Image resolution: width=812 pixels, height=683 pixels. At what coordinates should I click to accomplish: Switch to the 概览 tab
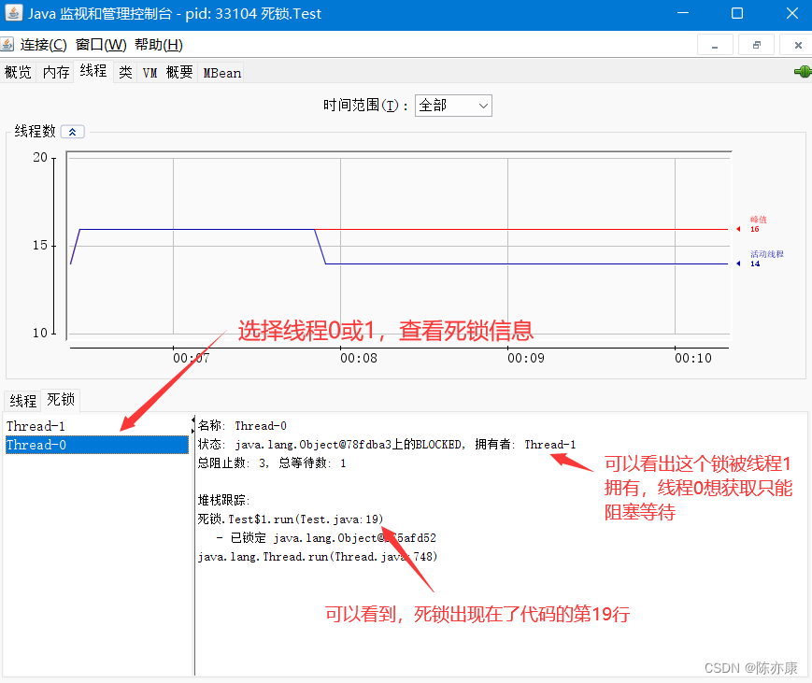[18, 73]
